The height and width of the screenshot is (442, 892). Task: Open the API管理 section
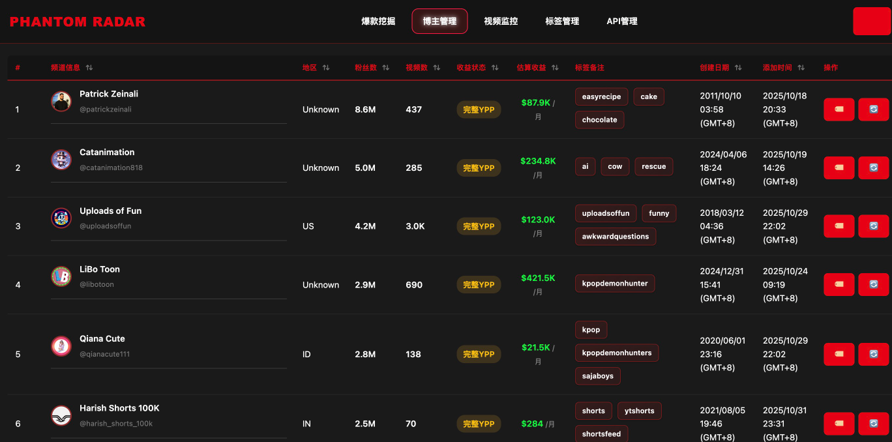(621, 21)
